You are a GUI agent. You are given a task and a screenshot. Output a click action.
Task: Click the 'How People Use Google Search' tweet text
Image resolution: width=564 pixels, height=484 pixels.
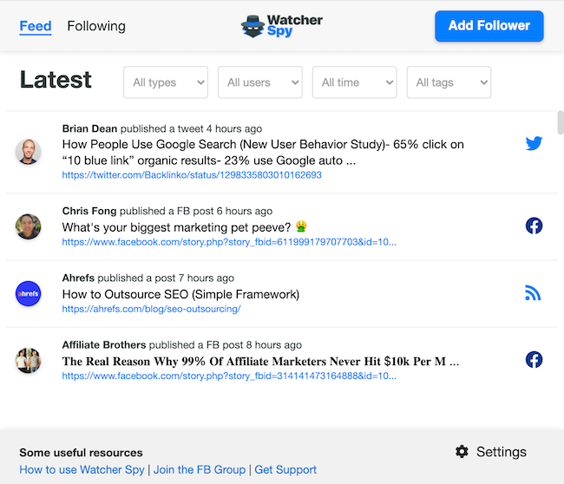(x=263, y=152)
